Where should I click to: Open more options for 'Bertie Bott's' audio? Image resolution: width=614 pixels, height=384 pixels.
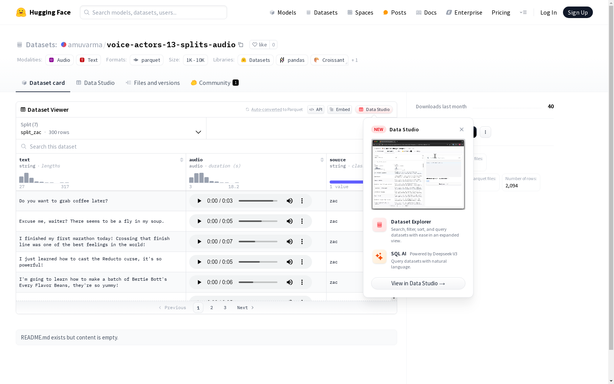point(302,282)
